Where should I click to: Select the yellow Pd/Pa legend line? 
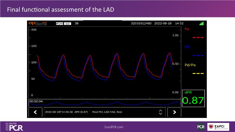[x=198, y=73]
